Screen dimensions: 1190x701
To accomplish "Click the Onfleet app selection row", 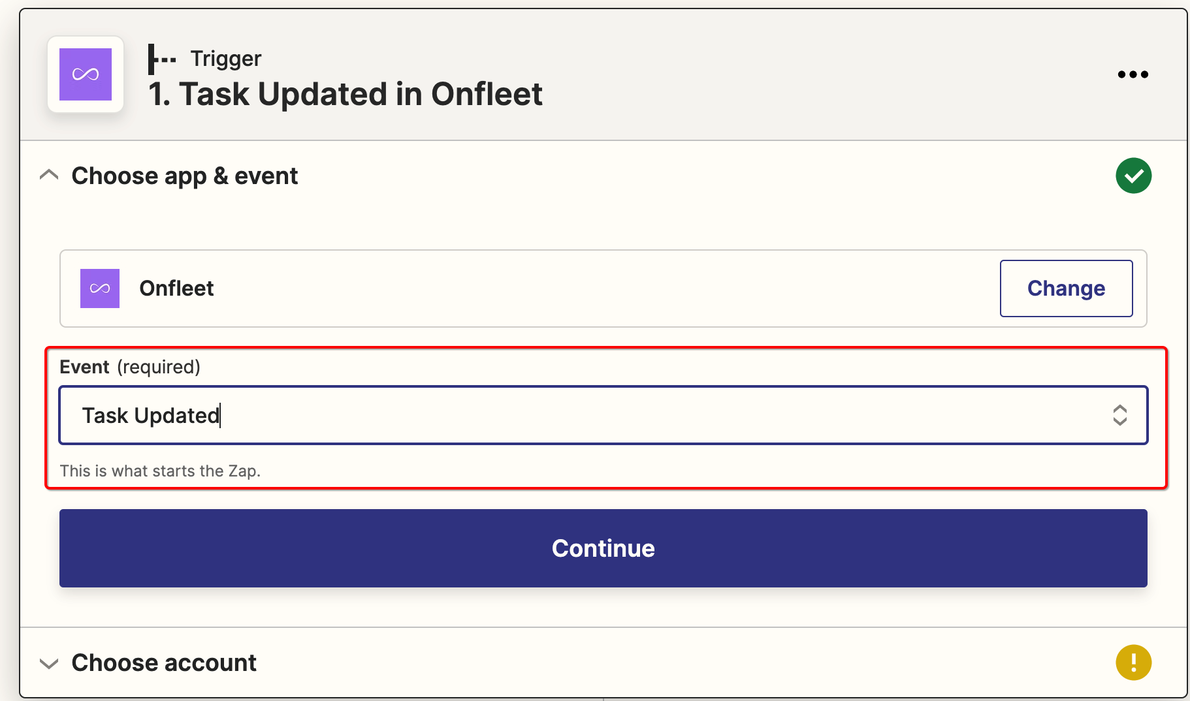I will (x=603, y=288).
